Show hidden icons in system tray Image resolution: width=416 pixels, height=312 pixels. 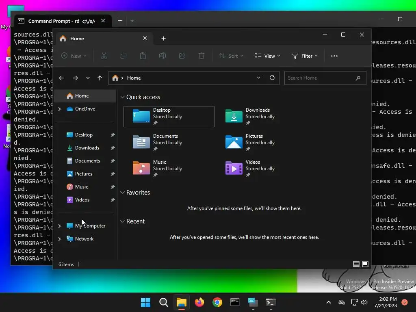pyautogui.click(x=328, y=302)
